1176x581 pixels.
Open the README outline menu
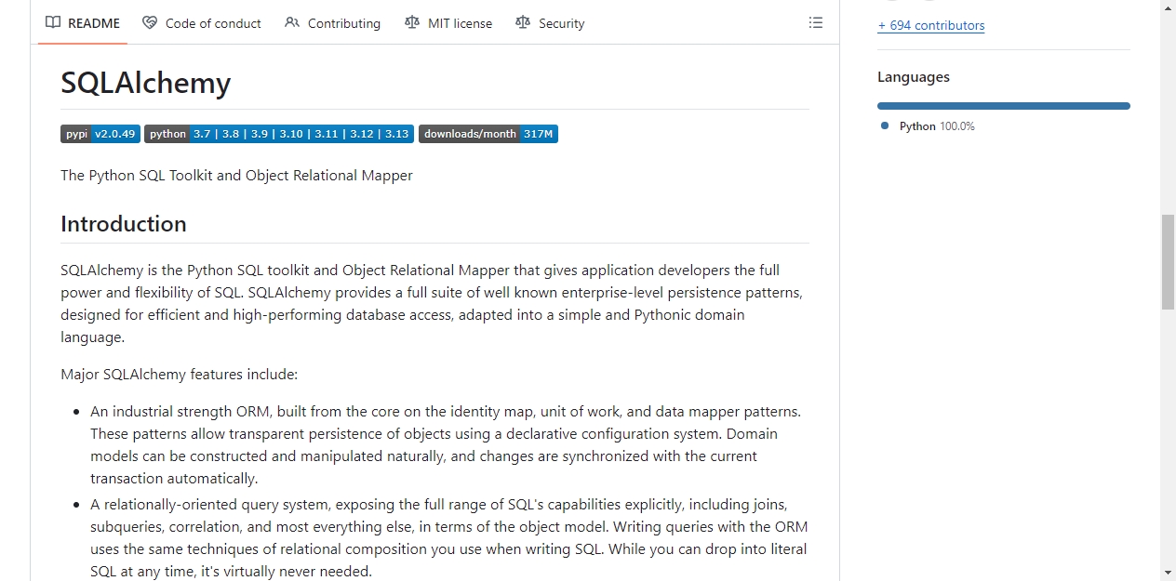816,23
